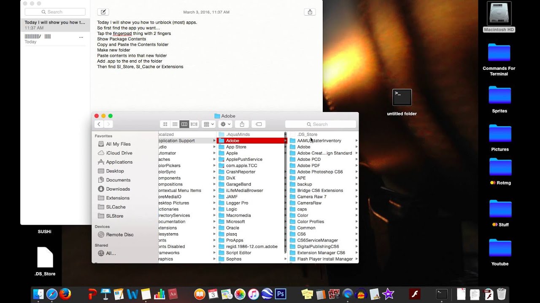This screenshot has width=540, height=303.
Task: Click the Finder search field
Action: (x=321, y=124)
